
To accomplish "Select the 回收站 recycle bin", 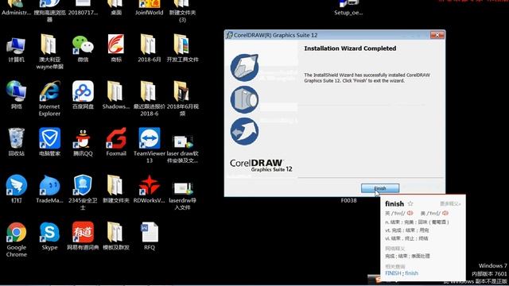I will (x=16, y=141).
